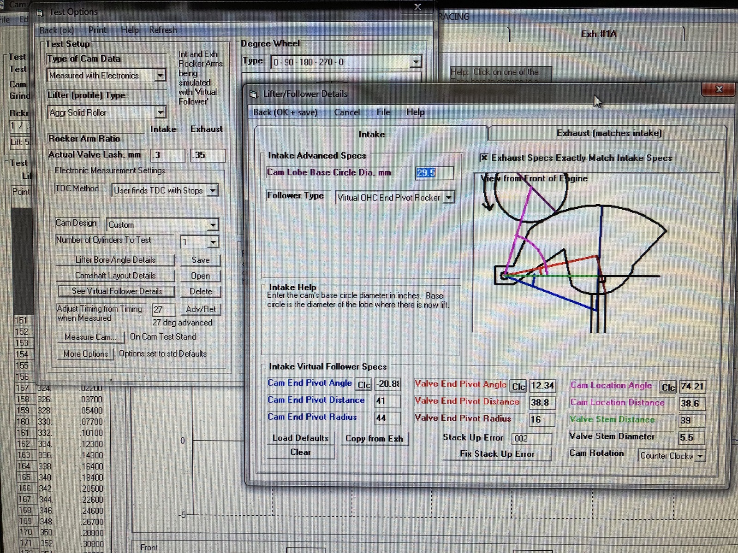This screenshot has width=738, height=553.
Task: Click the Test Options window title icon
Action: click(x=40, y=12)
